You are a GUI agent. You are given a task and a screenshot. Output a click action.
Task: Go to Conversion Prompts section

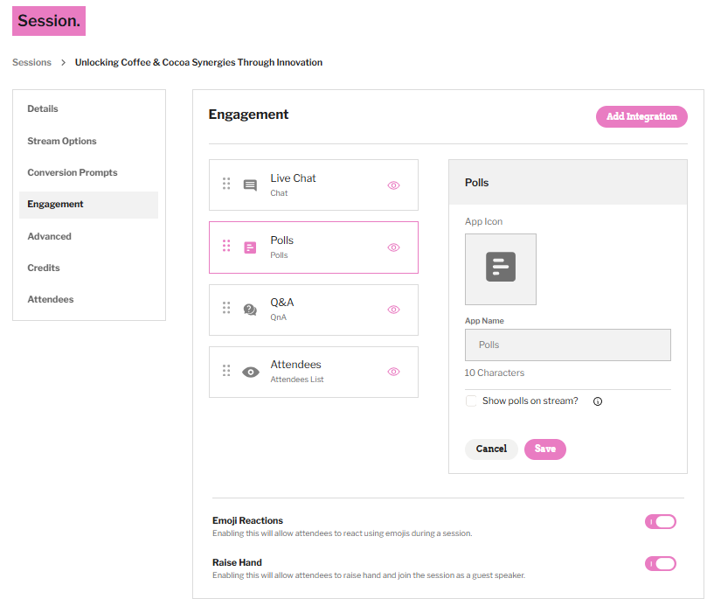73,173
